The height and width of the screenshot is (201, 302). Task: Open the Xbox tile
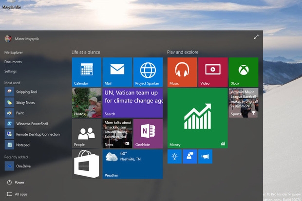click(x=244, y=72)
